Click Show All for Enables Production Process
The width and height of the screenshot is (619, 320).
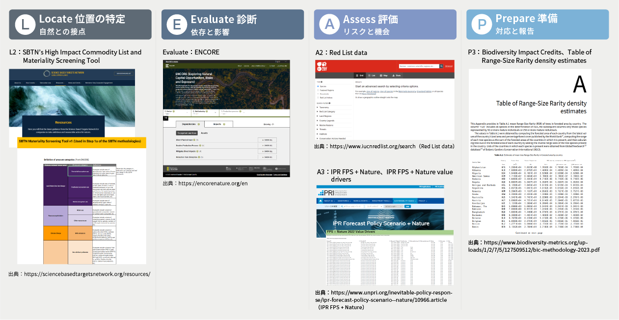click(x=267, y=145)
